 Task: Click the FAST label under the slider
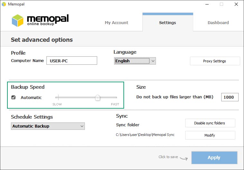tap(115, 104)
